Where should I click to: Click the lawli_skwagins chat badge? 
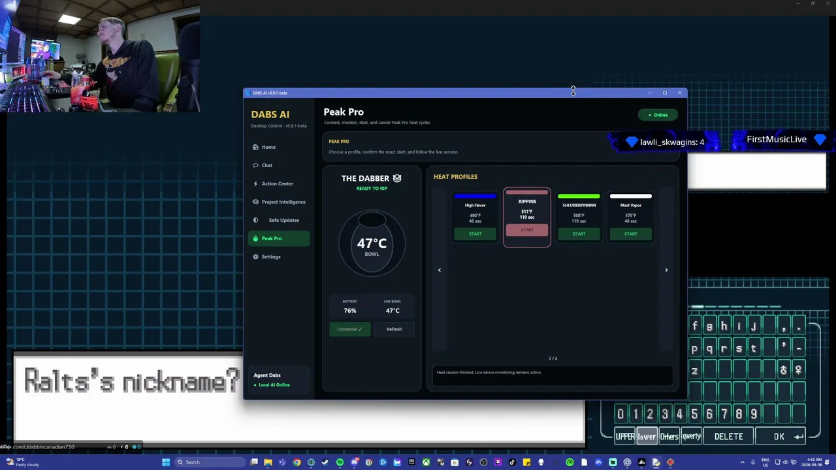(x=666, y=142)
